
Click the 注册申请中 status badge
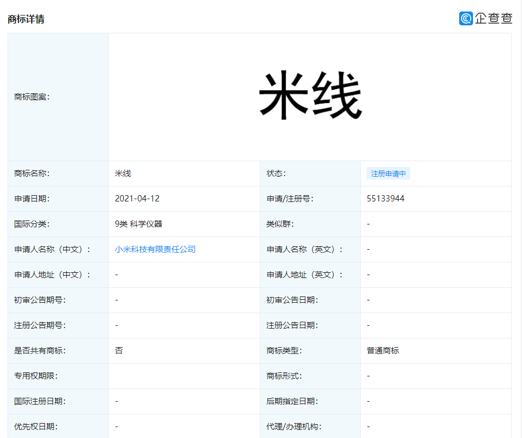388,173
